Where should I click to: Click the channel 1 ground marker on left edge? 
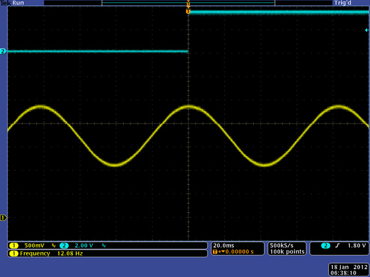coord(3,218)
